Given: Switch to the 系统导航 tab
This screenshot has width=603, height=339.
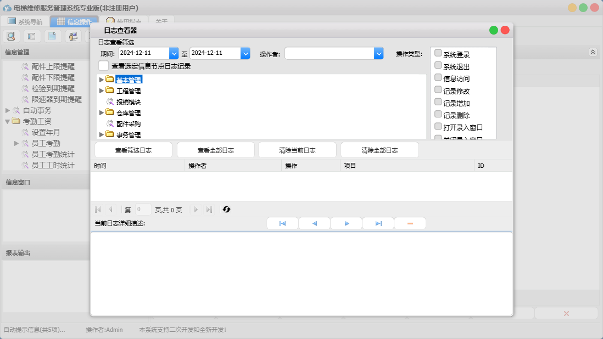Looking at the screenshot, I should pos(25,22).
